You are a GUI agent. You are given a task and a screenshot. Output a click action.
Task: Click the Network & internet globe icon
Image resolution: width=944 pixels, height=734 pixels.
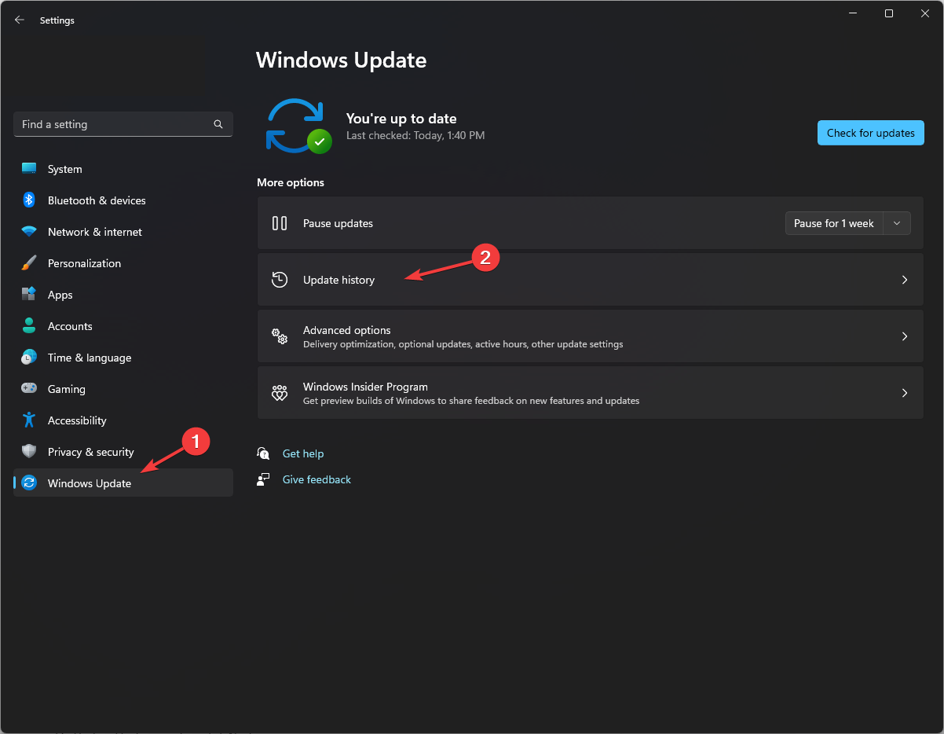pyautogui.click(x=28, y=231)
